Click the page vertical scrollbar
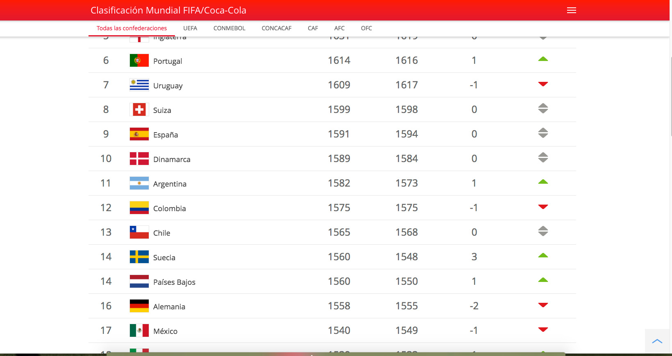This screenshot has width=672, height=356. (671, 96)
